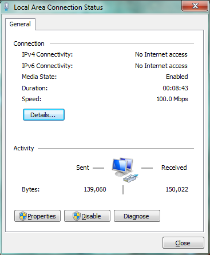This screenshot has width=210, height=255.
Task: Click the Received bytes value 150,022
Action: tap(177, 189)
